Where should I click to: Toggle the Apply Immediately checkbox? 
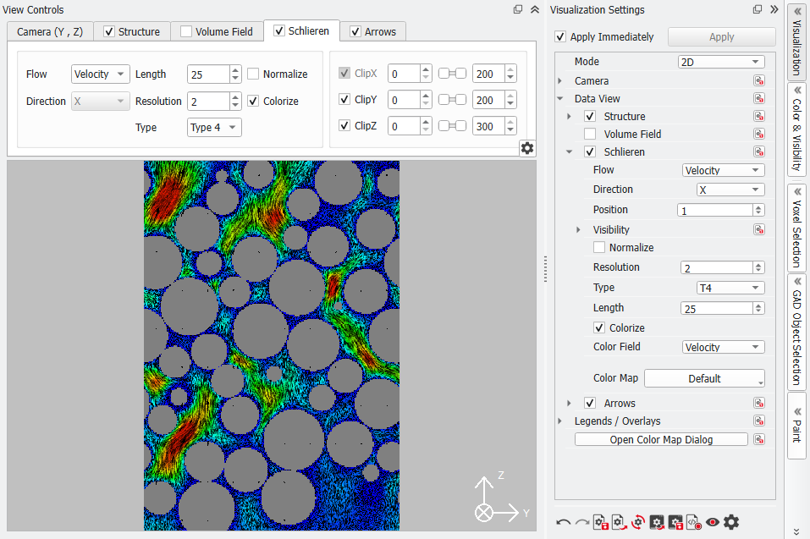[x=560, y=36]
